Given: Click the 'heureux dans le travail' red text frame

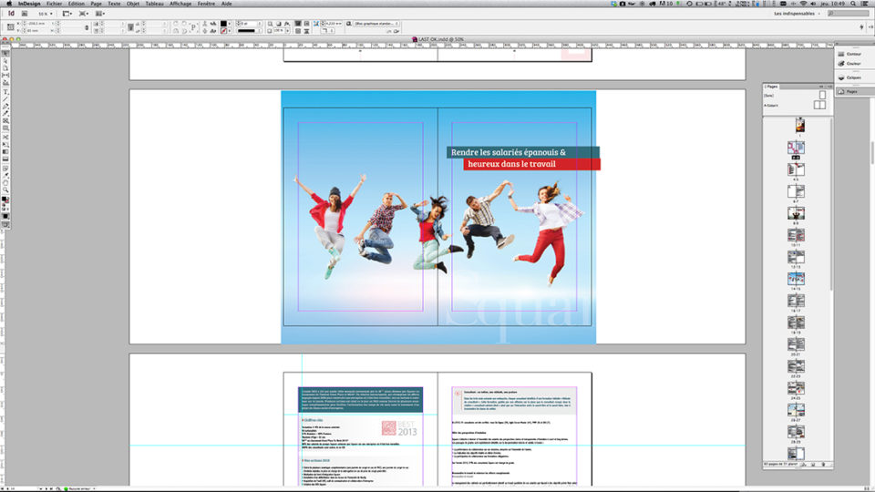Looking at the screenshot, I should point(531,164).
